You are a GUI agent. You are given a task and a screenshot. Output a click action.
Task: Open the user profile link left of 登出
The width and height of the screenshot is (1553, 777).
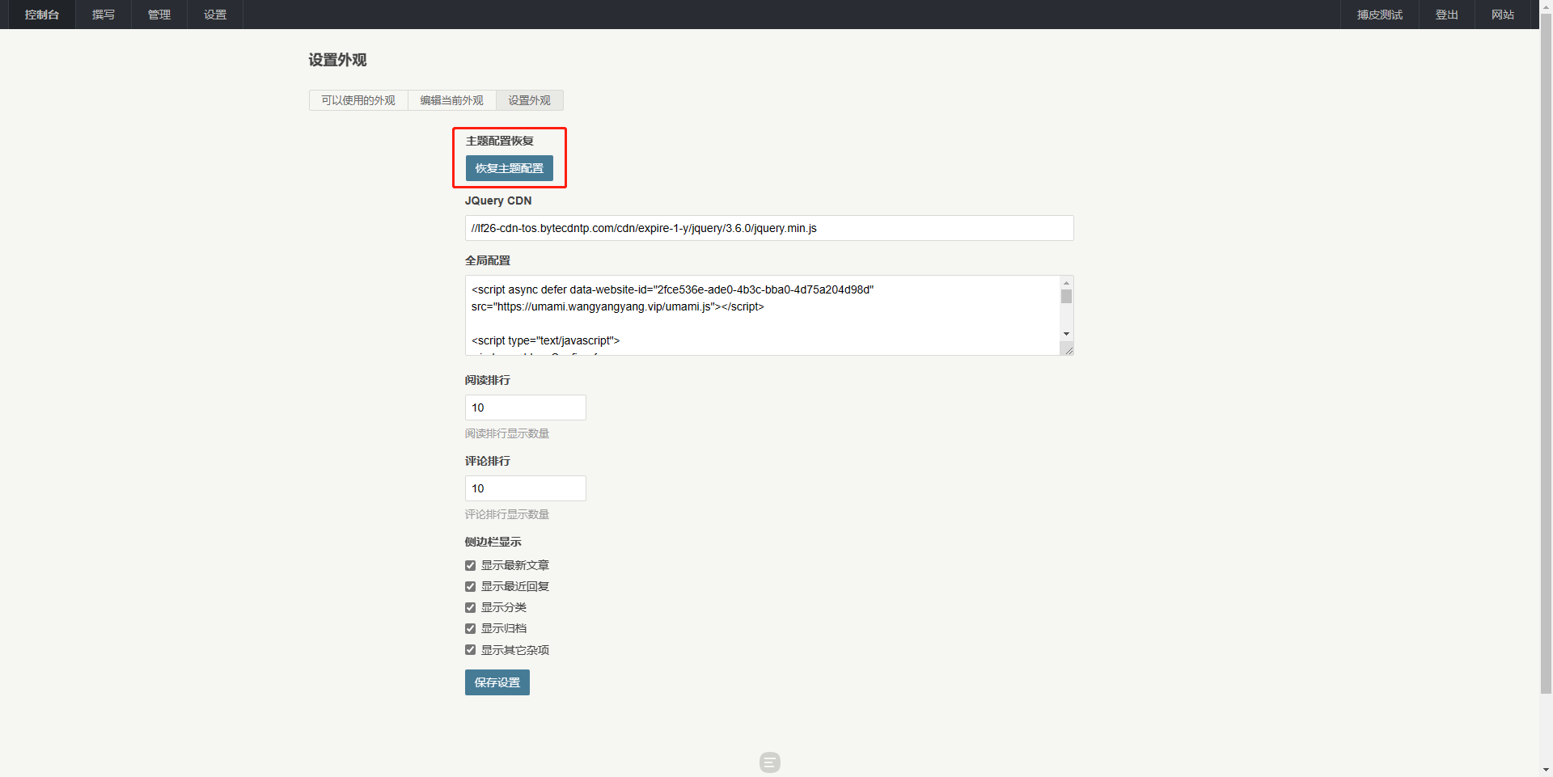[1380, 15]
